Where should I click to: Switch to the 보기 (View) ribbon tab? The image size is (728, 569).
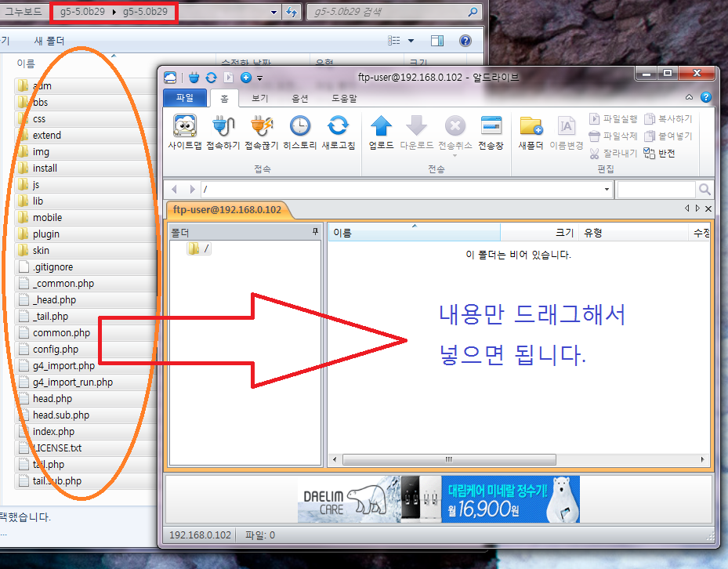tap(259, 99)
